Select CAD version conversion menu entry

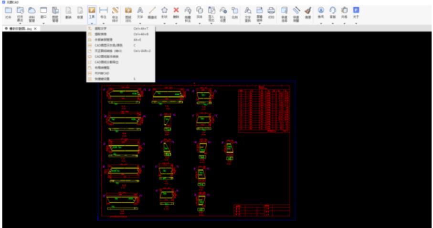click(107, 57)
